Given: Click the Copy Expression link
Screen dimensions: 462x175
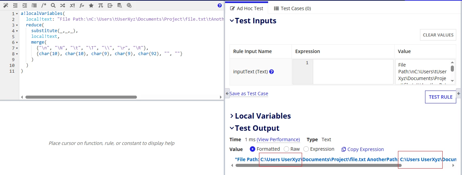Looking at the screenshot, I should [x=366, y=149].
